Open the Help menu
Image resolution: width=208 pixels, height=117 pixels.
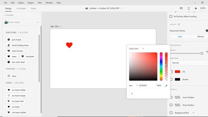click(58, 3)
